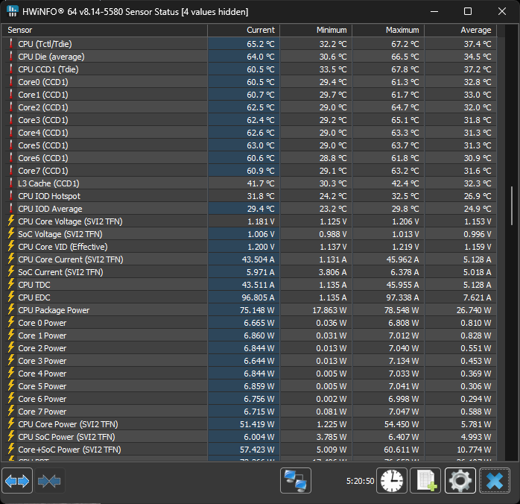The height and width of the screenshot is (504, 520).
Task: Select the Core 1 Power row label
Action: (x=42, y=336)
